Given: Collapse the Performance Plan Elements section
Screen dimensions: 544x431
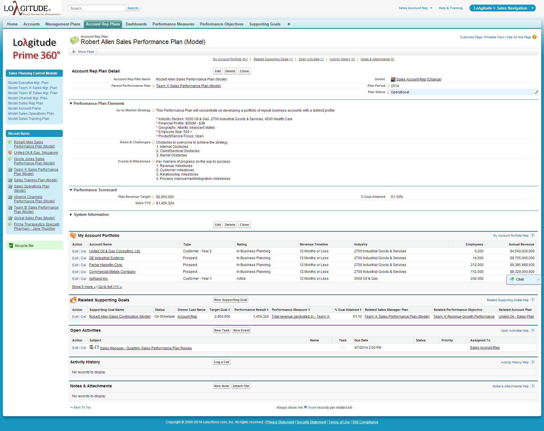Looking at the screenshot, I should coord(71,104).
